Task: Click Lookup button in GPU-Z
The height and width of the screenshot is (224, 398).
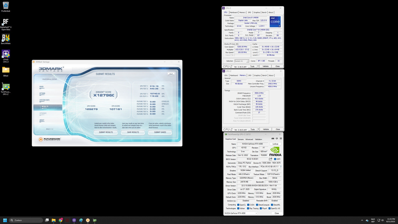Action: point(275,144)
